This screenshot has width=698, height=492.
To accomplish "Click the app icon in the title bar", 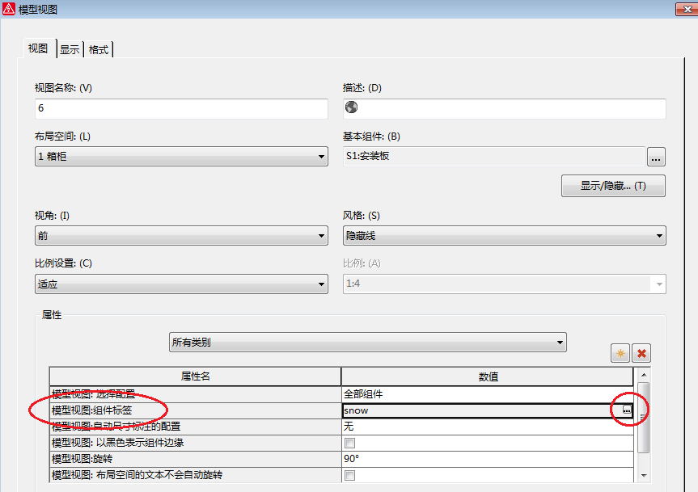I will [8, 8].
